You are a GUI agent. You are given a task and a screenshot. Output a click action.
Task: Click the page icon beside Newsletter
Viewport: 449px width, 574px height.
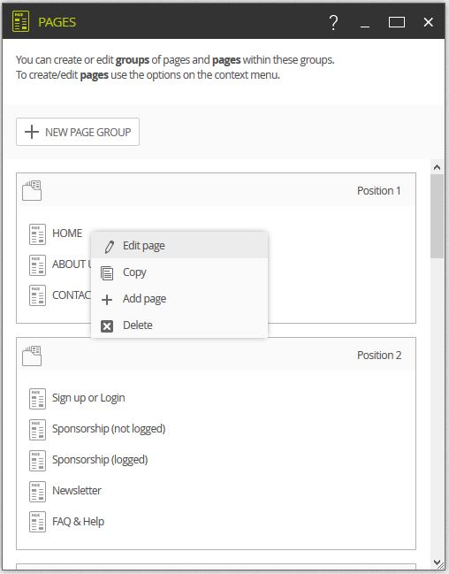pos(37,491)
